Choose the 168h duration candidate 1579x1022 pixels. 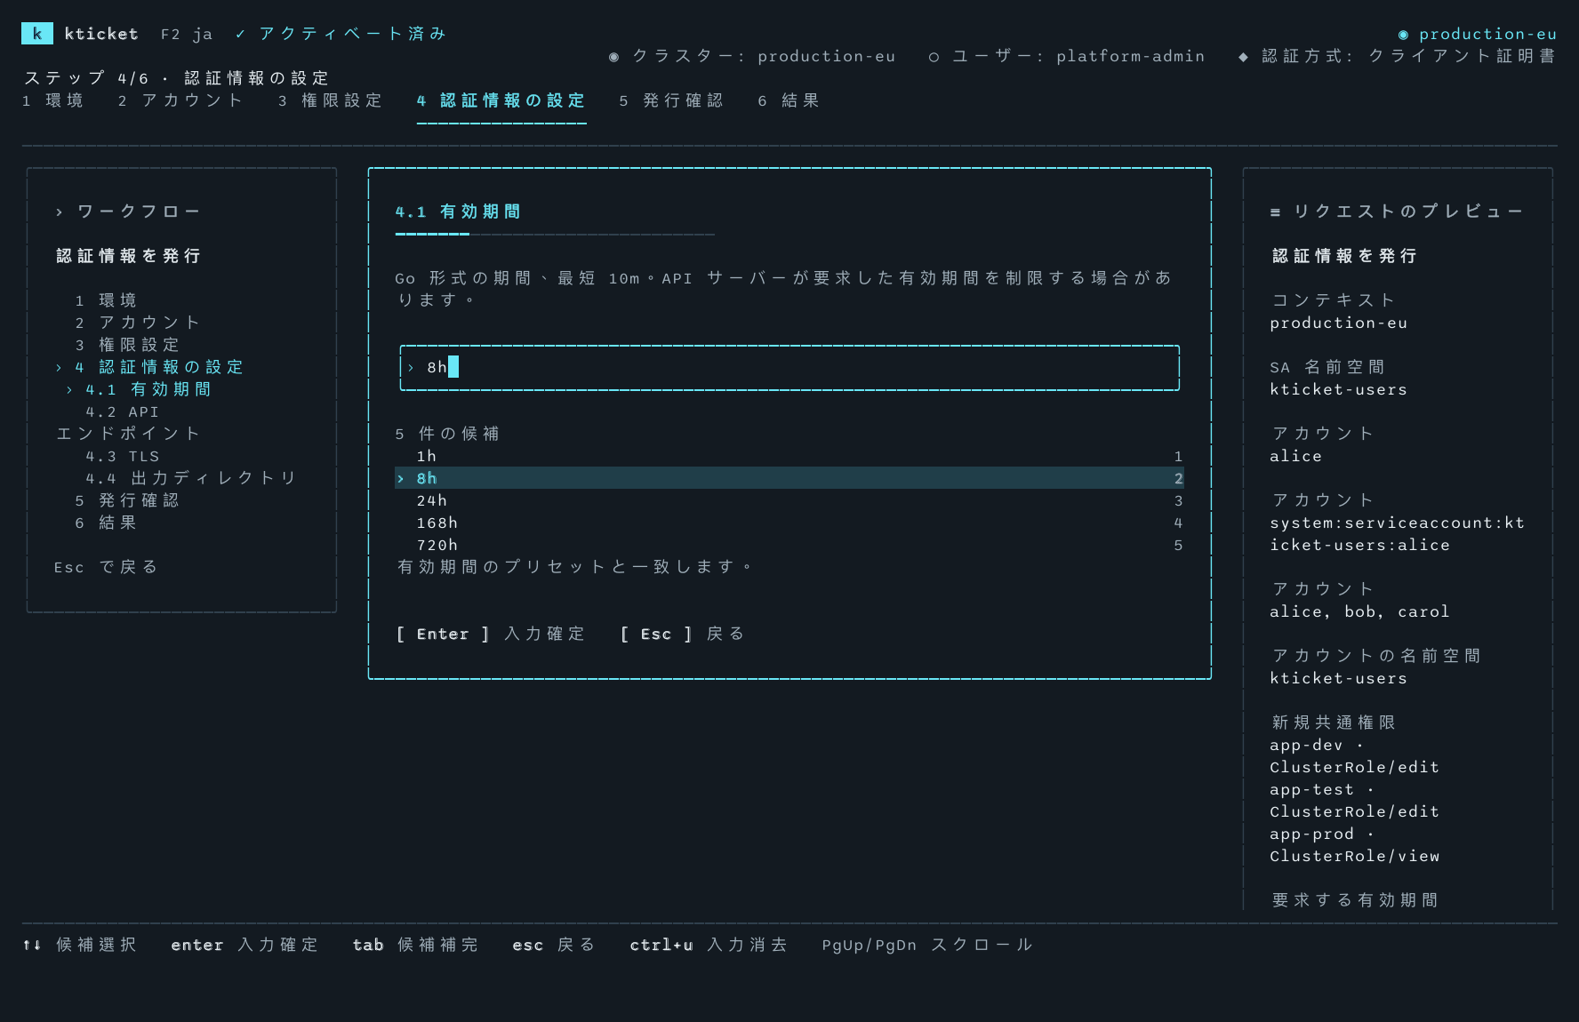coord(789,523)
